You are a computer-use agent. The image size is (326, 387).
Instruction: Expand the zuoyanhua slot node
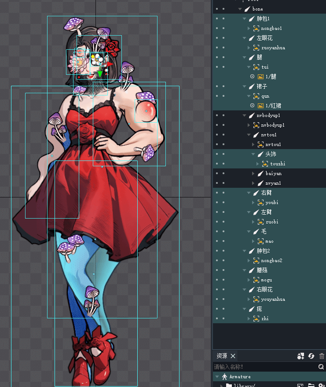coord(249,48)
